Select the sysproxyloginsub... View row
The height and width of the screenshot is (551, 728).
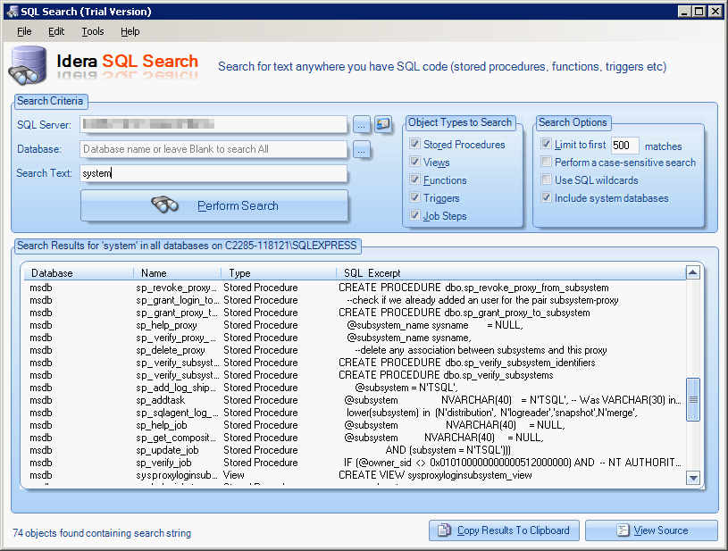(x=356, y=476)
